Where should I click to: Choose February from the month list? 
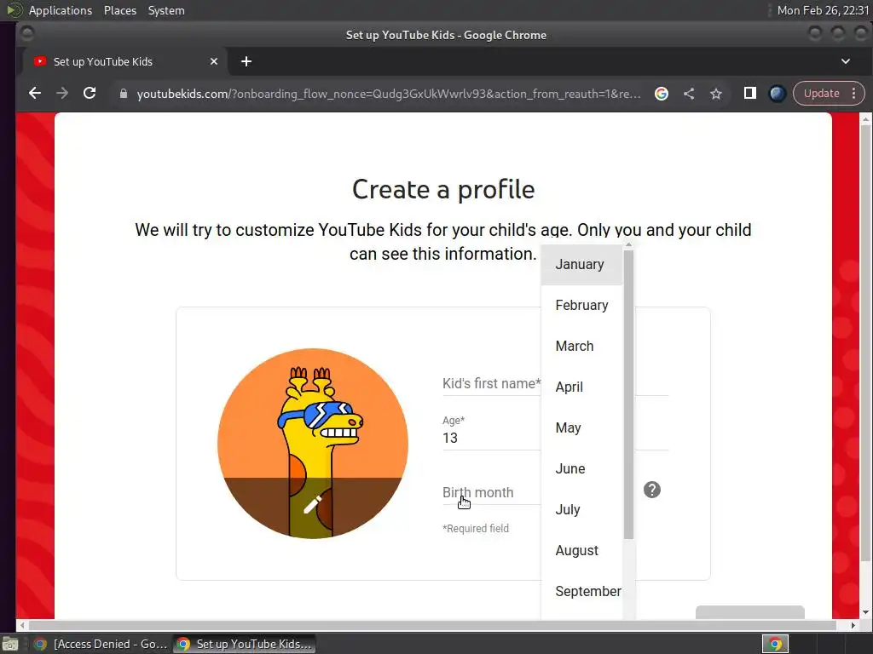[x=581, y=306]
